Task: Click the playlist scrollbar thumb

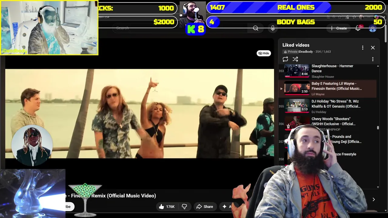Action: (x=378, y=128)
